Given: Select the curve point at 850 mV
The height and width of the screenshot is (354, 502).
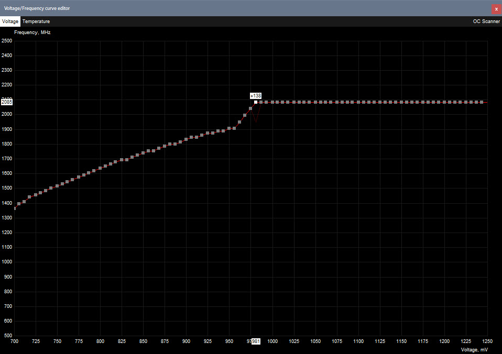Looking at the screenshot, I should [143, 153].
